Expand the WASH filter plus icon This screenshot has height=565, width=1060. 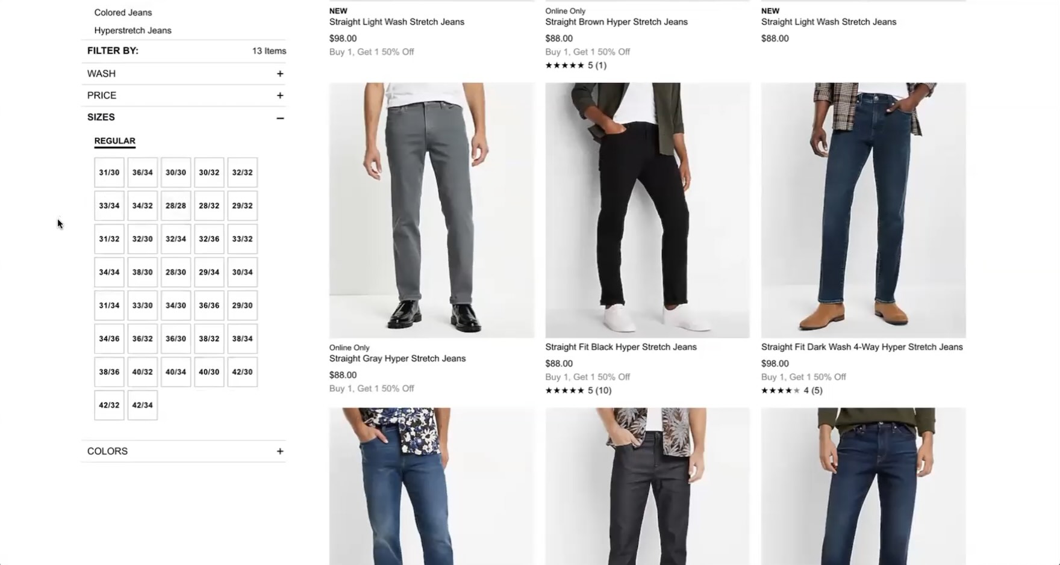pos(279,74)
